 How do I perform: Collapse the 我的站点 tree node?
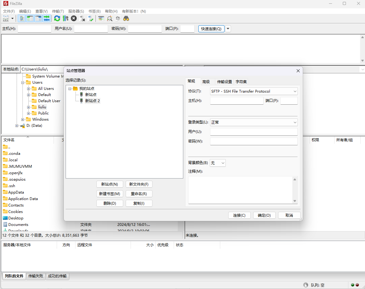click(x=70, y=89)
